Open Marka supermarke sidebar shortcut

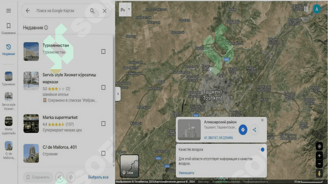pyautogui.click(x=9, y=125)
